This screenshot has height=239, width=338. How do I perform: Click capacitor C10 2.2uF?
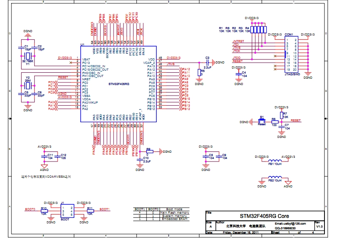coord(140,160)
